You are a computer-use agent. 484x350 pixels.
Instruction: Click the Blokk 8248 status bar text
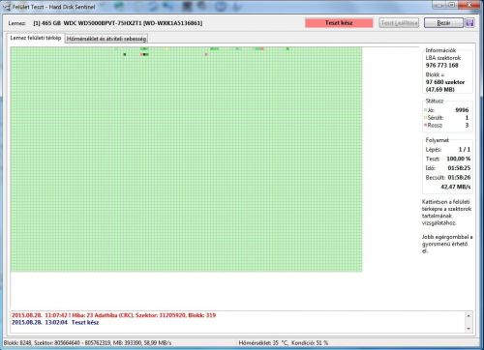(x=87, y=343)
